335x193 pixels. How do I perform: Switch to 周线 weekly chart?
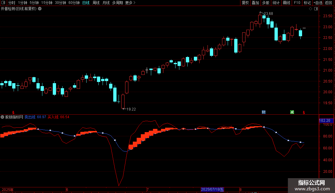pos(96,3)
